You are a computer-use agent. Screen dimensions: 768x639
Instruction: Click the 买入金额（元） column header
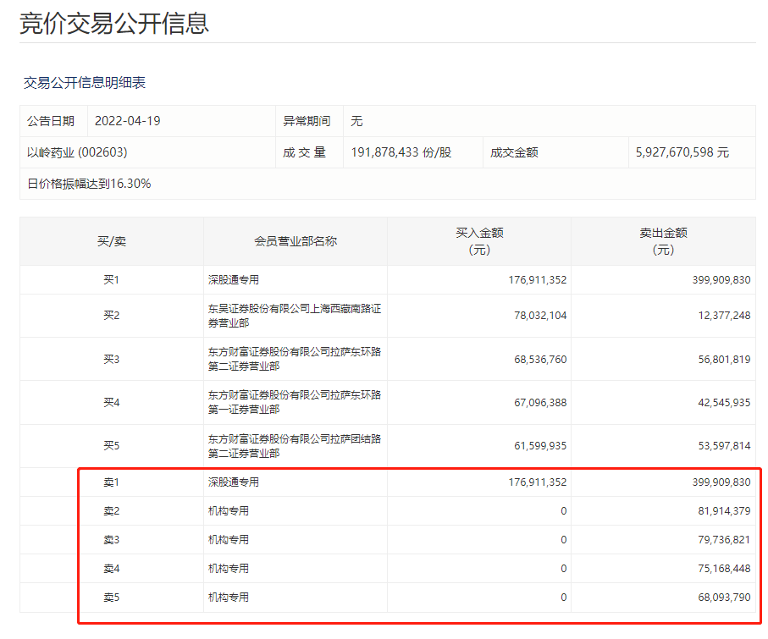point(479,241)
